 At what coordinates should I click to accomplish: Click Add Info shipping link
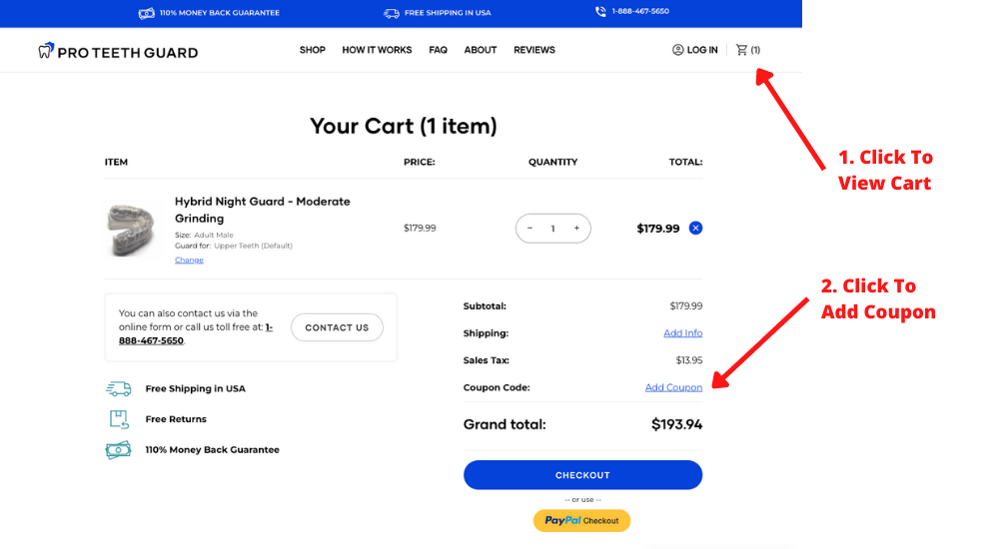682,333
